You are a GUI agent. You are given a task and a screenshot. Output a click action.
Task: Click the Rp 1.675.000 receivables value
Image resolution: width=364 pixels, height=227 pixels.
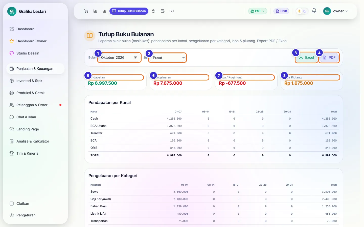click(x=299, y=83)
